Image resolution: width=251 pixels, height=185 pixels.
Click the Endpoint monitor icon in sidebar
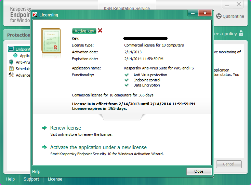tap(11, 49)
